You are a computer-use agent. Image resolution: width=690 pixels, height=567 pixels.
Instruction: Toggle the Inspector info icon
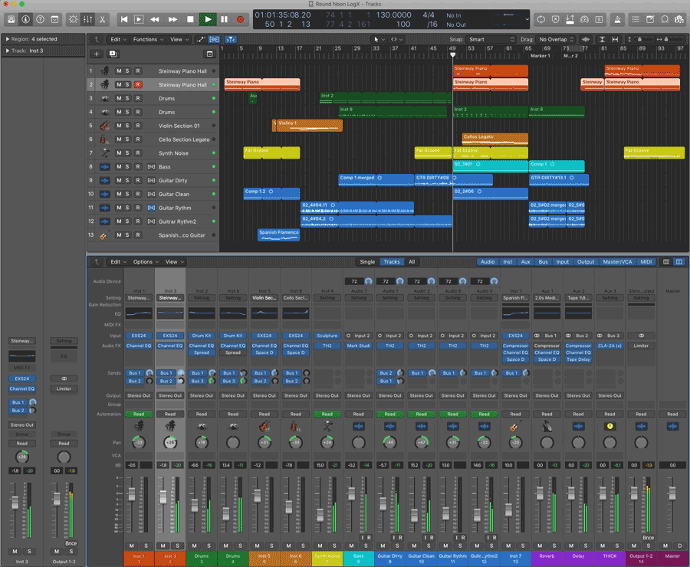pyautogui.click(x=25, y=19)
